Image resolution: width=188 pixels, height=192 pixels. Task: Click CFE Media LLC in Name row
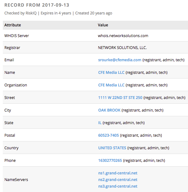(x=111, y=73)
